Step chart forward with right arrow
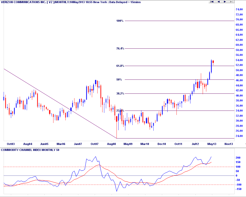This screenshot has height=197, width=246. [225, 2]
